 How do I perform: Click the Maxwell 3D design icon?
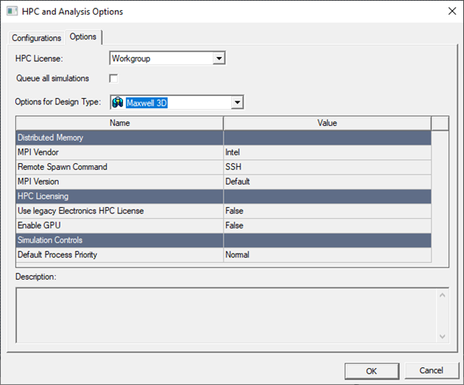pos(118,102)
